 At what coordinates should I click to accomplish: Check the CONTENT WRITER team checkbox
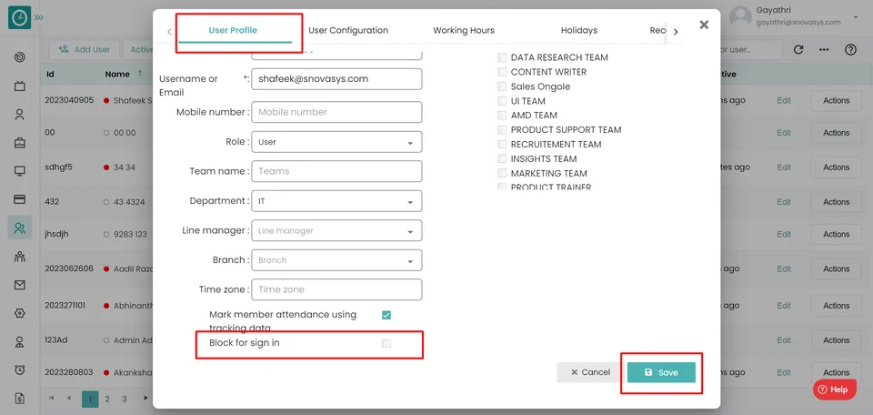pos(502,72)
